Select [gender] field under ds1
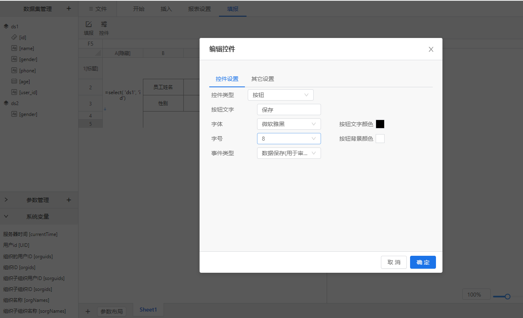This screenshot has height=318, width=523. (x=28, y=59)
